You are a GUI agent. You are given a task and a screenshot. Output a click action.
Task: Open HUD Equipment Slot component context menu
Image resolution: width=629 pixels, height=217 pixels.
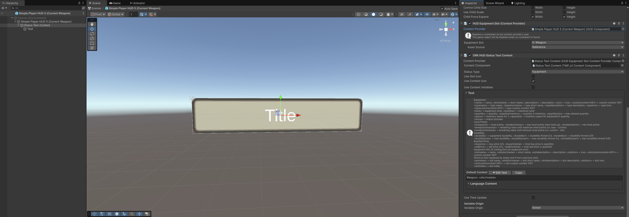click(623, 24)
